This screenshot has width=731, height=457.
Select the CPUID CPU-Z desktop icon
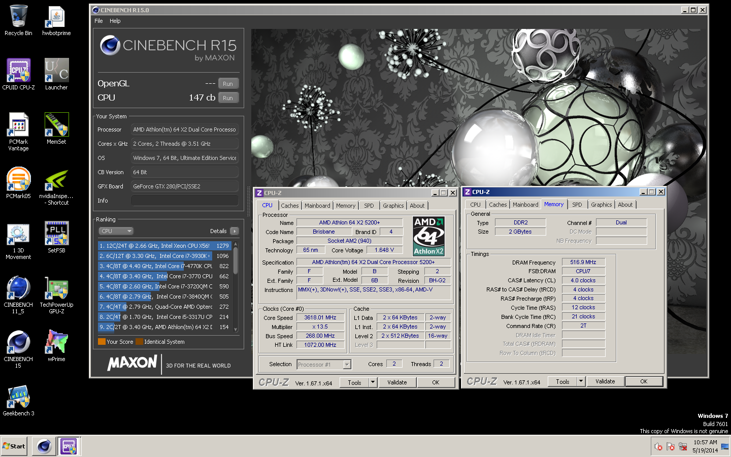pos(18,74)
